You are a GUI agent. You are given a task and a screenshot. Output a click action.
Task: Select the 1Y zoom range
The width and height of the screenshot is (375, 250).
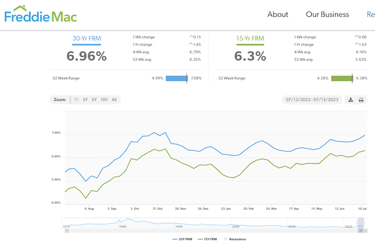76,100
